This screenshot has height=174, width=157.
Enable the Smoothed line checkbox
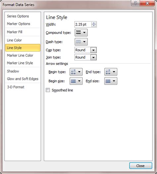48,90
